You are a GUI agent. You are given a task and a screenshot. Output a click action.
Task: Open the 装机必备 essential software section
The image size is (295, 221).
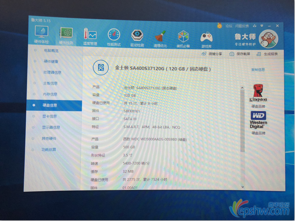coord(183,39)
